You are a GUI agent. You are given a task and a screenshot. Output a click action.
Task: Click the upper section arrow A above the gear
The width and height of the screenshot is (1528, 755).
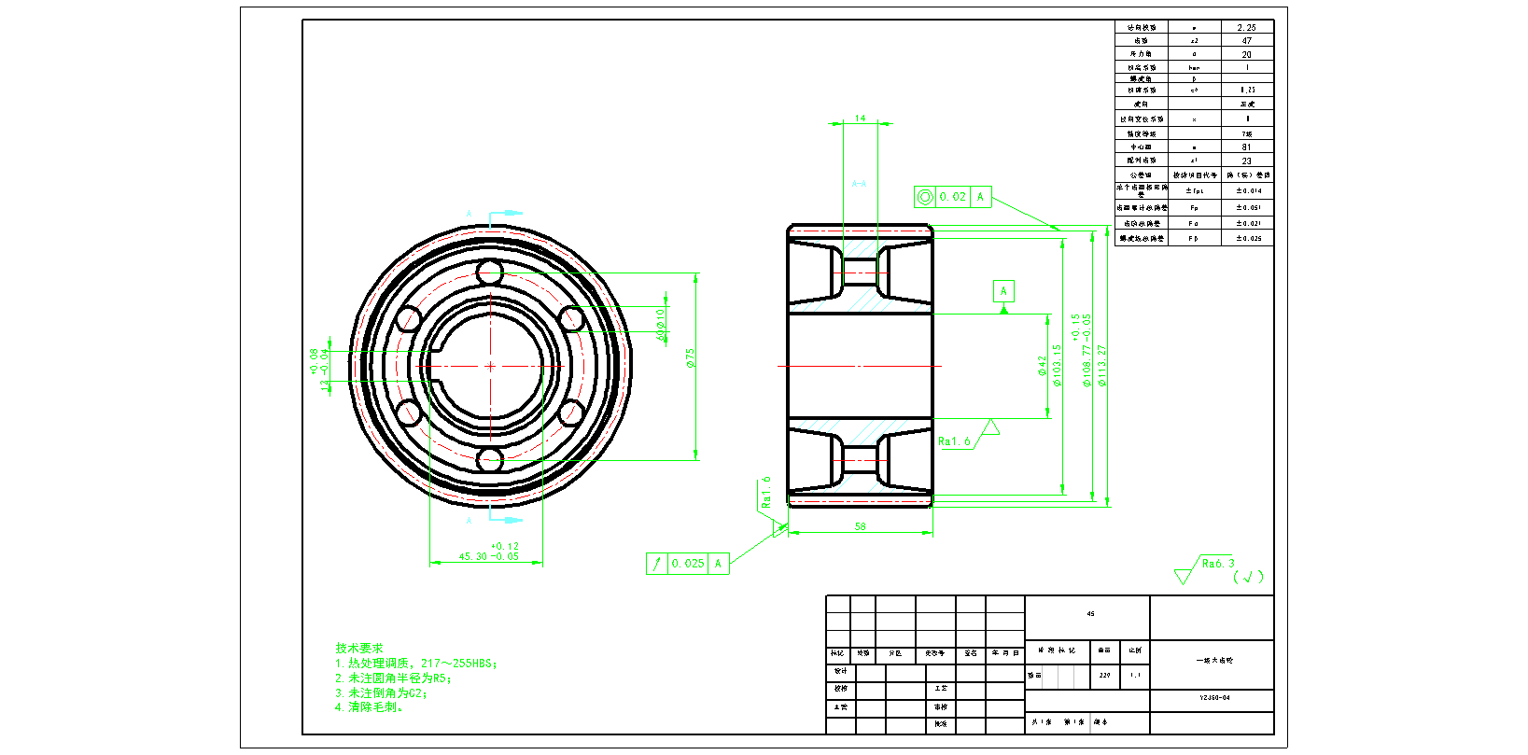[x=502, y=215]
